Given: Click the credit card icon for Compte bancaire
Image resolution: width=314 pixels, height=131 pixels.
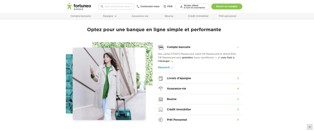Looking at the screenshot, I should [161, 47].
